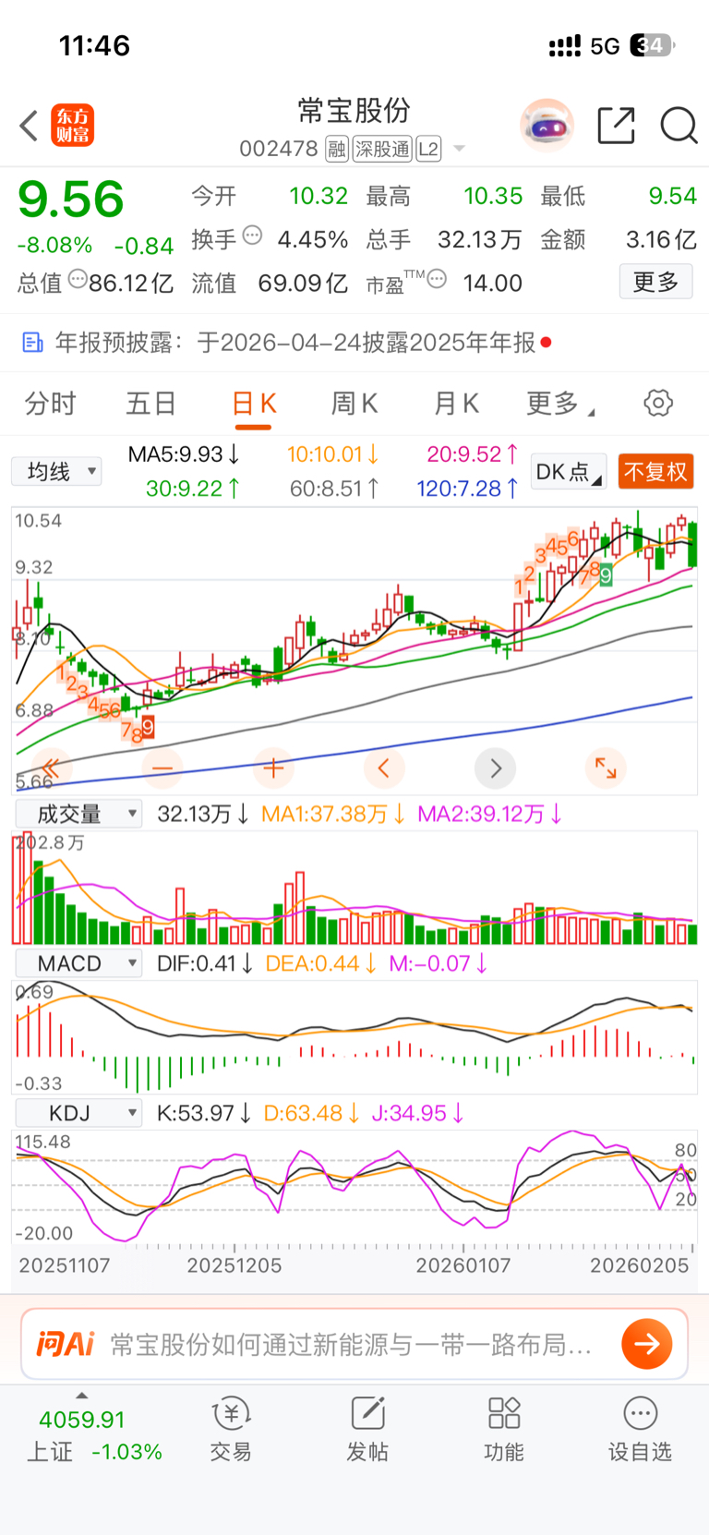Open the 功能 functions tab
Screen dimensions: 709x1536
pyautogui.click(x=504, y=1430)
